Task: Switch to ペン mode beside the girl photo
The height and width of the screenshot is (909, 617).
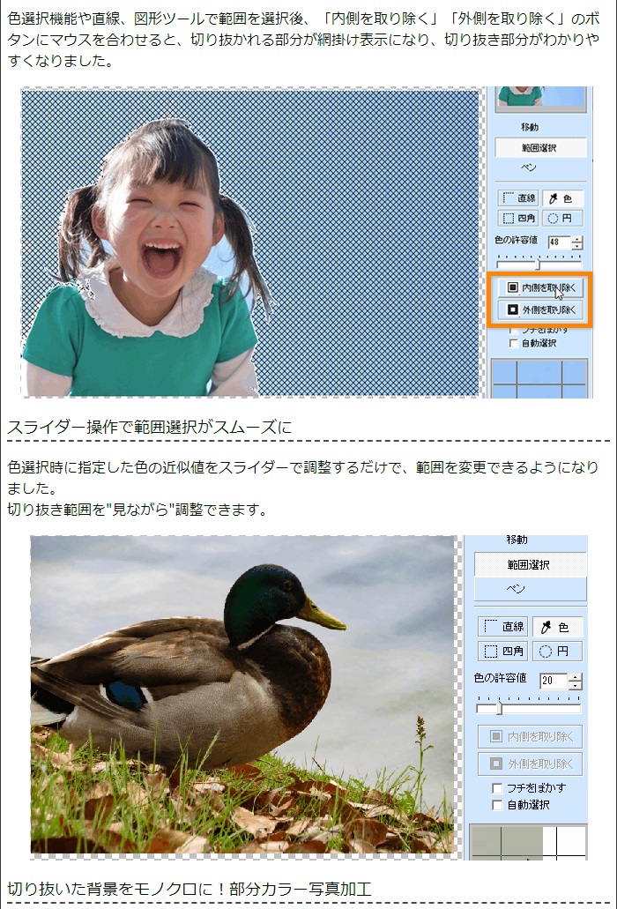Action: point(529,168)
